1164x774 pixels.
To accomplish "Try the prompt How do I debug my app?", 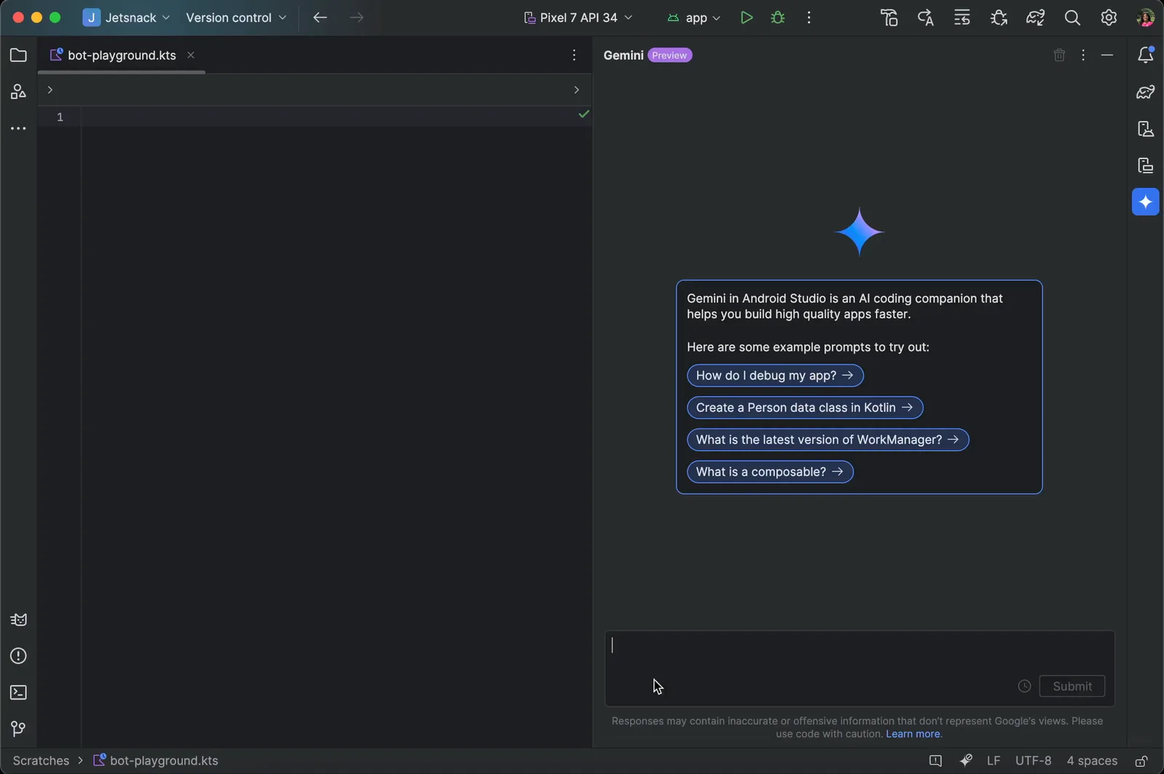I will 776,375.
